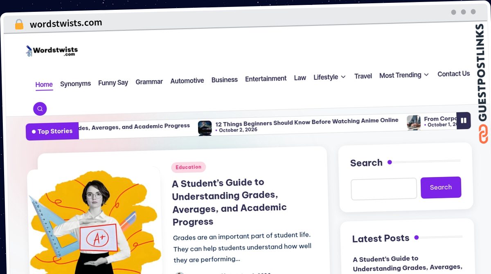Click the purple Search button
Viewport: 491px width, 274px height.
(x=441, y=187)
